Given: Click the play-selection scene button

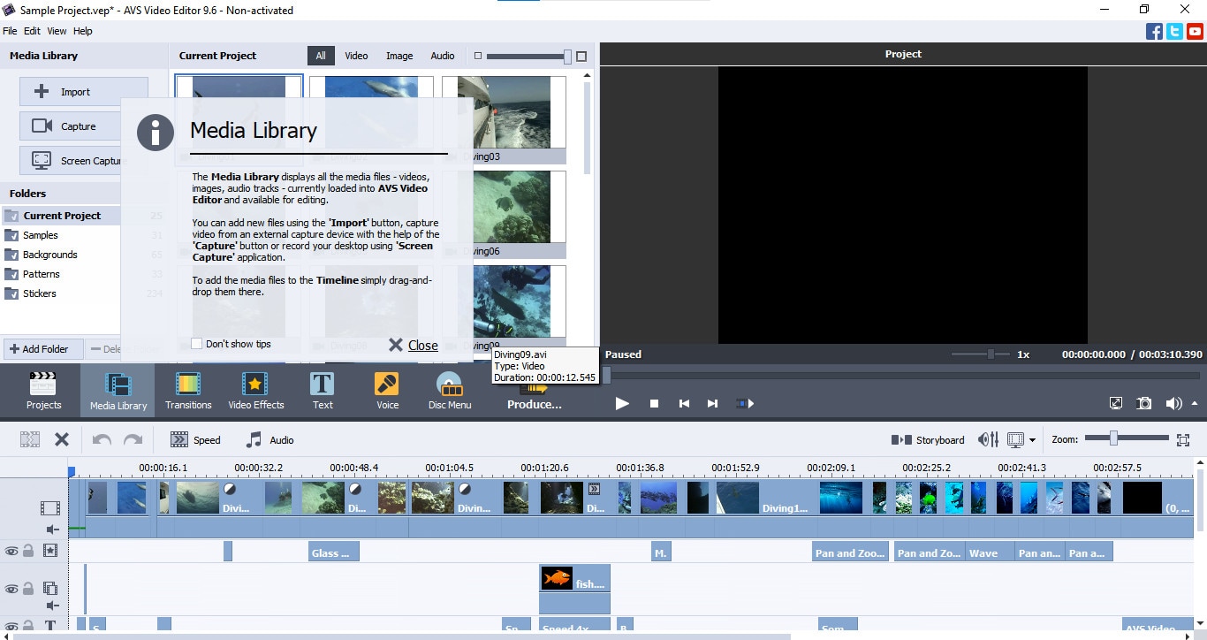Looking at the screenshot, I should (745, 403).
